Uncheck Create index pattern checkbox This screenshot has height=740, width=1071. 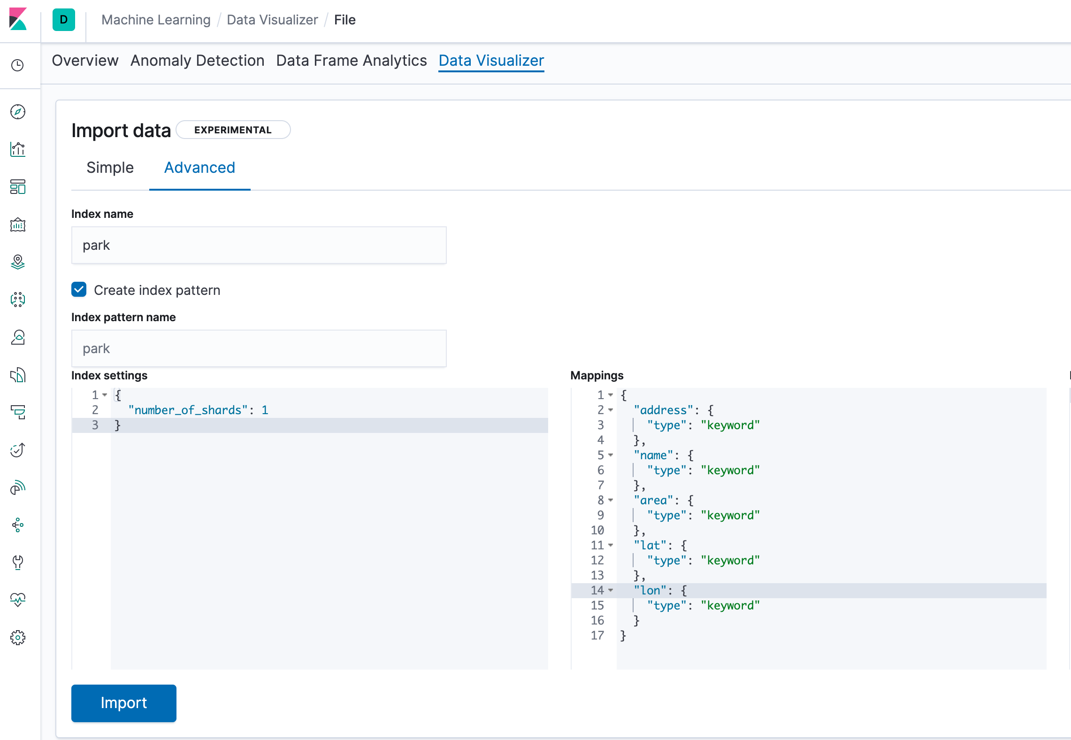point(79,290)
